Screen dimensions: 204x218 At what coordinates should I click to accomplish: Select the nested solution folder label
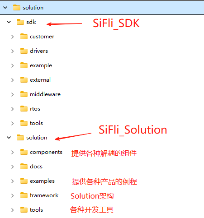(37, 138)
